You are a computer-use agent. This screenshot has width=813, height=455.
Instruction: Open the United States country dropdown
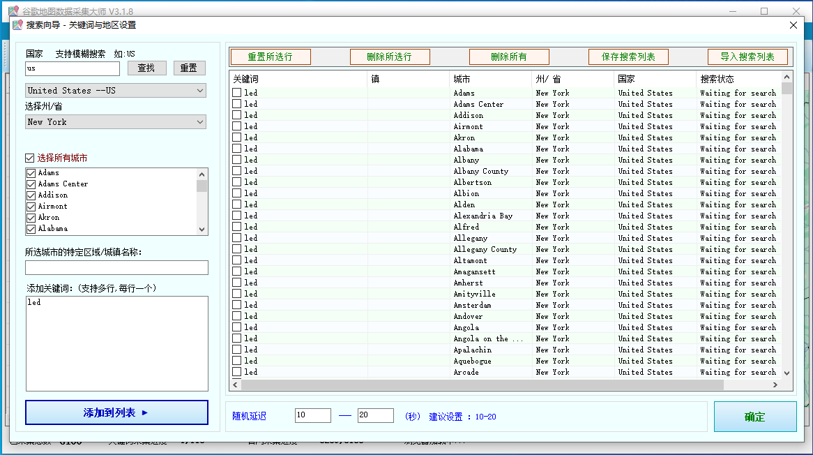(116, 91)
